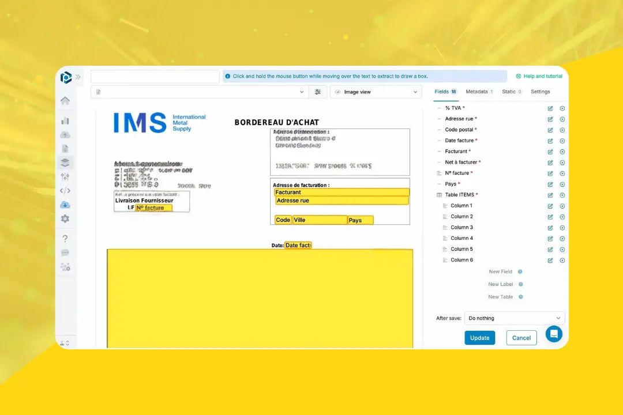The image size is (623, 415).
Task: Edit Column 1 of the table
Action: pos(550,206)
